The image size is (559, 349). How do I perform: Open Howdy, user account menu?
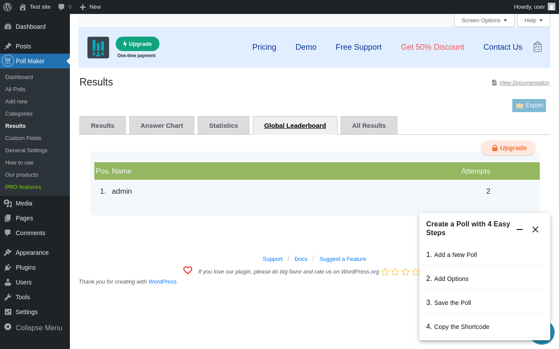coord(534,7)
